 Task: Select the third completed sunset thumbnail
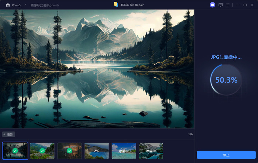click(69, 151)
